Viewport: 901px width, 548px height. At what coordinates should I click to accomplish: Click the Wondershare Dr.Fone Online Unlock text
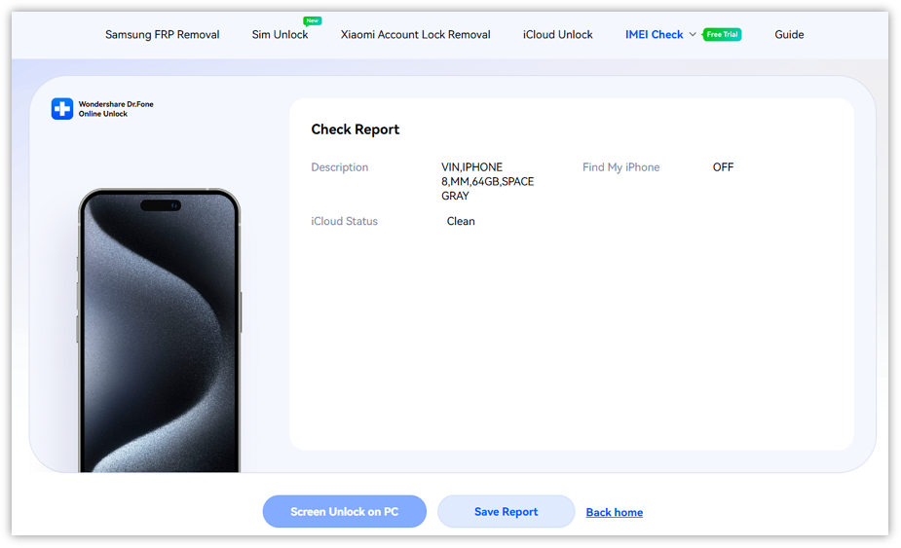(116, 109)
